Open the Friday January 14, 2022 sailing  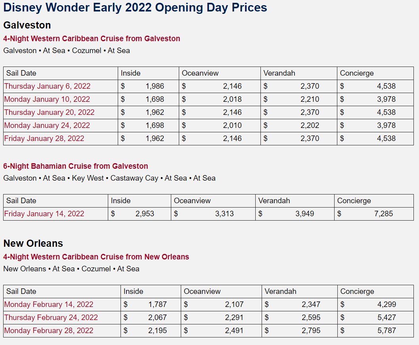[x=44, y=214]
